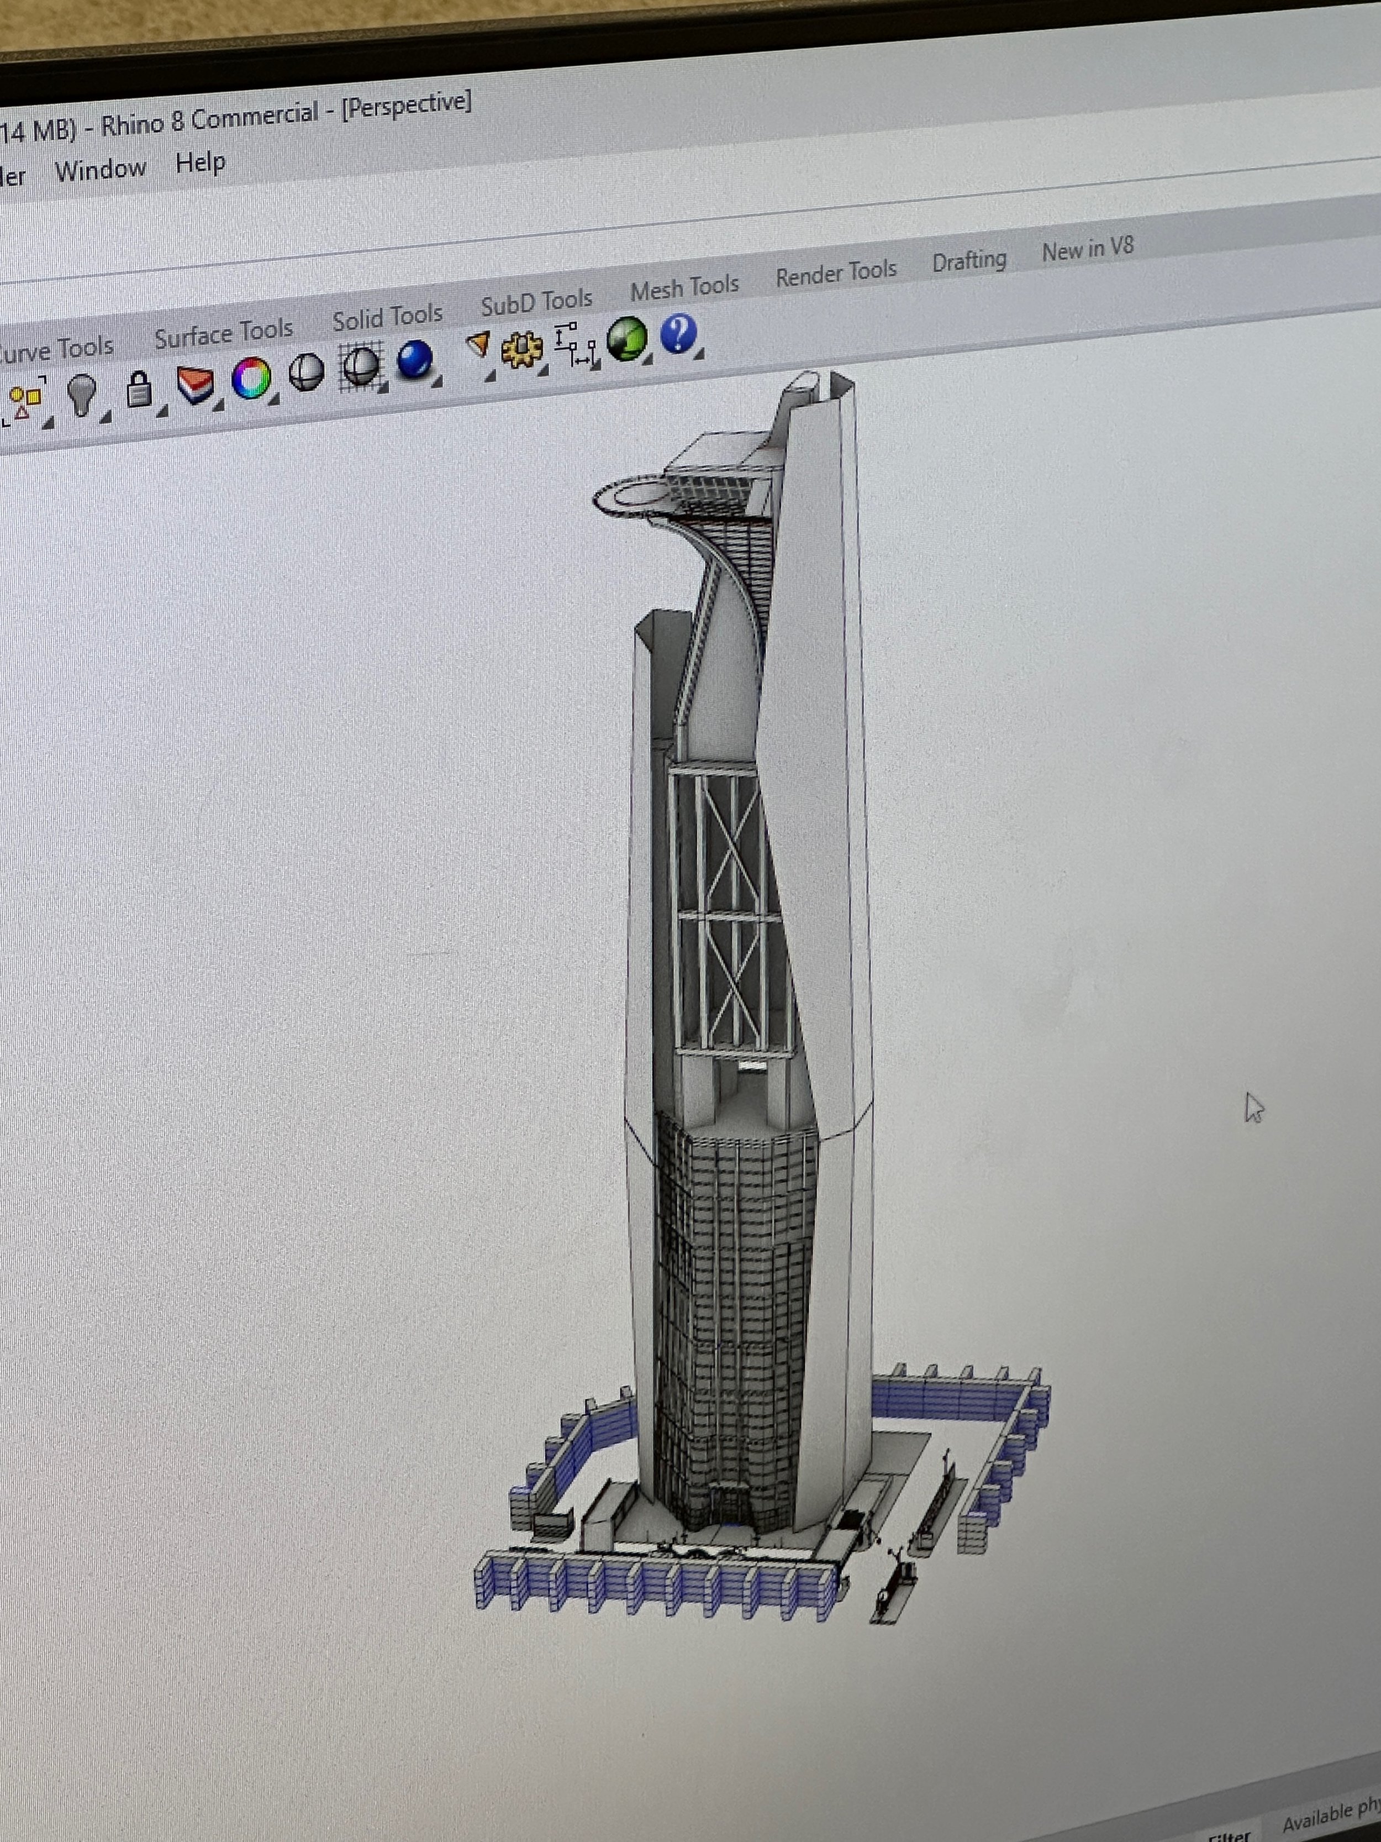Click the Hide objects light bulb icon
1381x1842 pixels.
tap(81, 393)
